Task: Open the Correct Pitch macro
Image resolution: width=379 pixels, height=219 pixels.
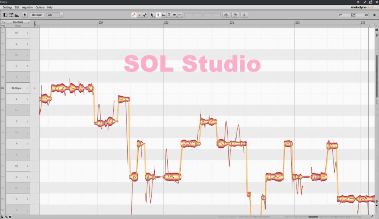Action: (x=225, y=15)
